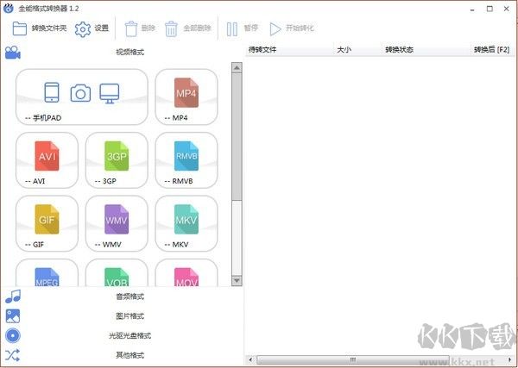Click the '-- 手机PAD' label

pos(43,118)
